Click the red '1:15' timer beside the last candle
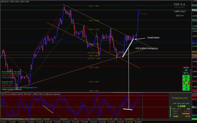197x123 pixels. [x=144, y=14]
